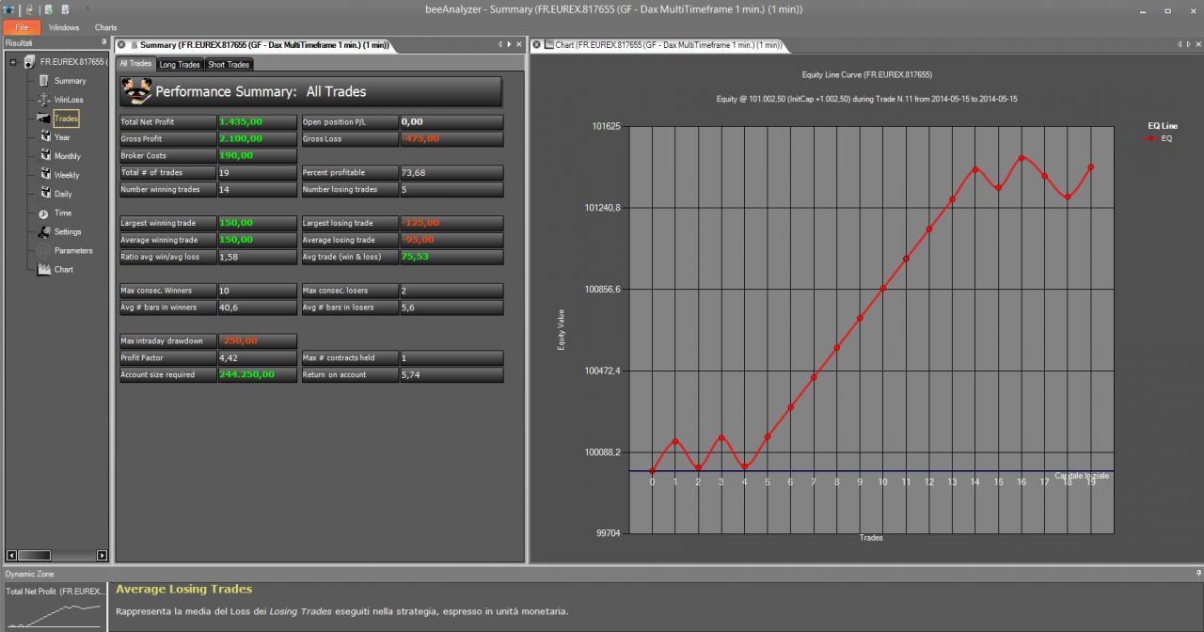Screen dimensions: 1204x632
Task: Switch to the Short Trades tab
Action: point(229,64)
